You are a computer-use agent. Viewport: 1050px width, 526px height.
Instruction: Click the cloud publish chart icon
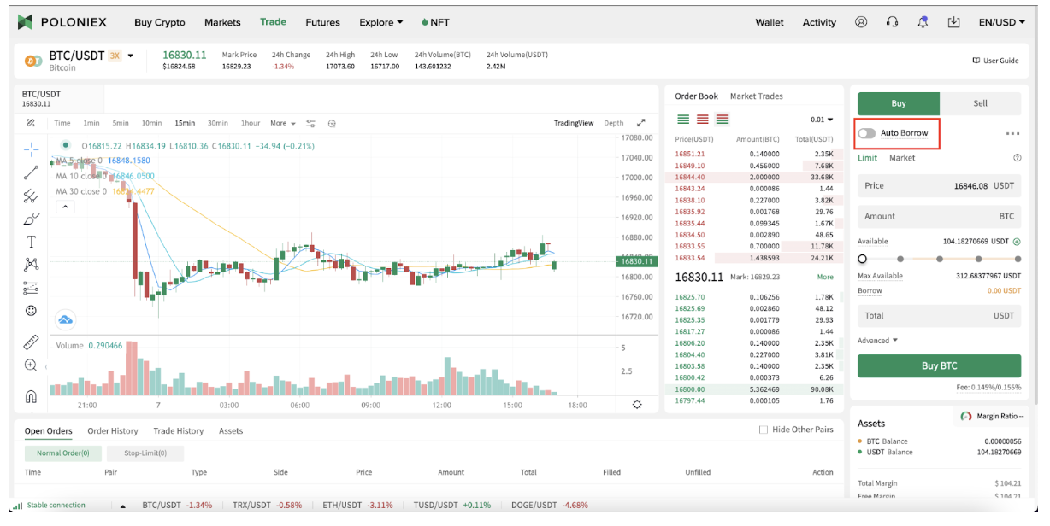pyautogui.click(x=65, y=320)
